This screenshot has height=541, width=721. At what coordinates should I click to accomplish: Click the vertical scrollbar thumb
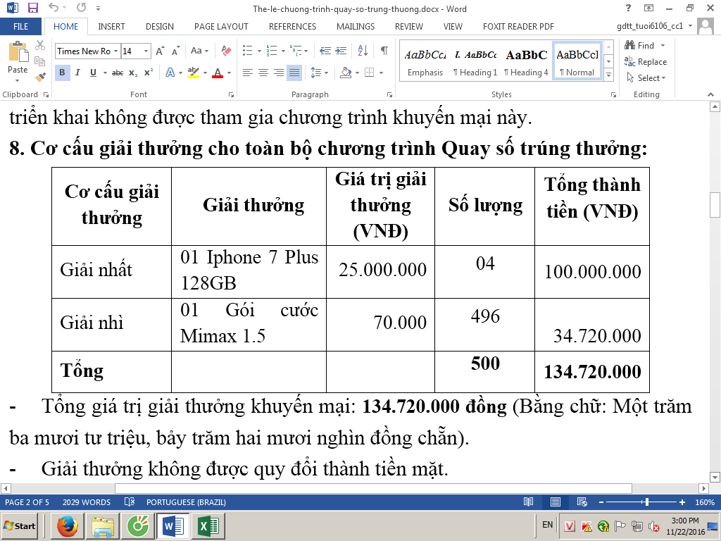715,205
